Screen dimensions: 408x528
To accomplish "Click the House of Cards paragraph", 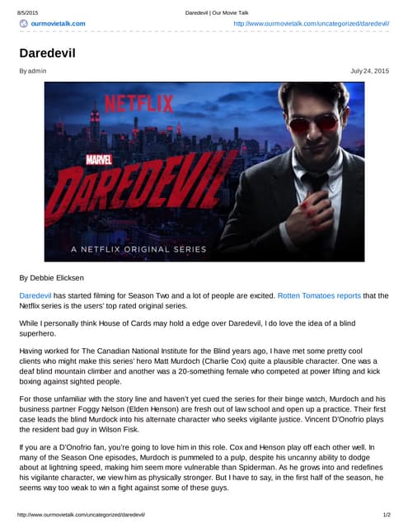I will [x=187, y=328].
